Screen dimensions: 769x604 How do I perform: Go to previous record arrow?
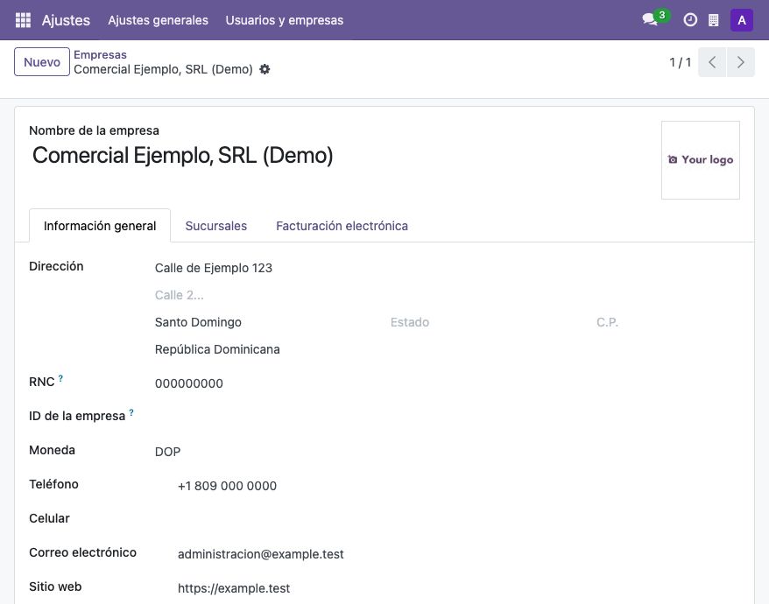[x=712, y=62]
